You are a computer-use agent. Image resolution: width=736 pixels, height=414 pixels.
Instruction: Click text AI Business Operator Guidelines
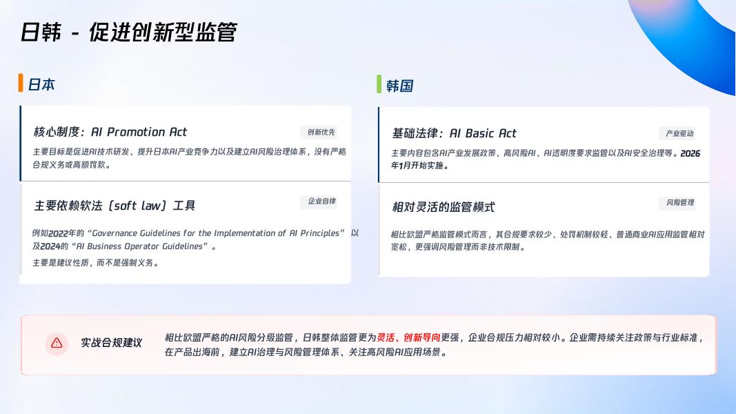(x=139, y=246)
